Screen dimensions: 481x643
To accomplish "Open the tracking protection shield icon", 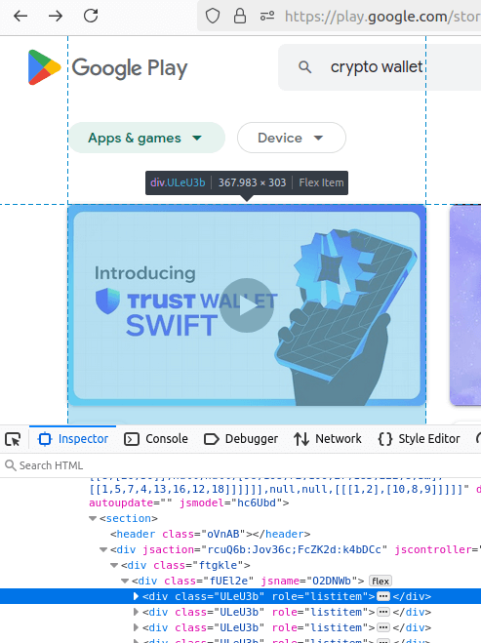I will (213, 17).
